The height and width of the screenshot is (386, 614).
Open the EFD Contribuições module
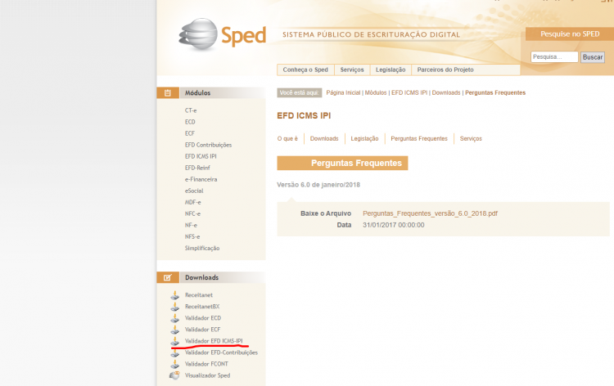[208, 145]
